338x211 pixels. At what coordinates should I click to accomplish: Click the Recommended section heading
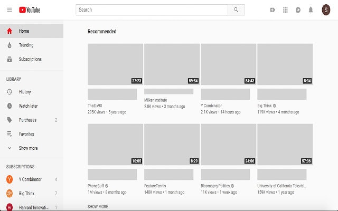(x=102, y=32)
